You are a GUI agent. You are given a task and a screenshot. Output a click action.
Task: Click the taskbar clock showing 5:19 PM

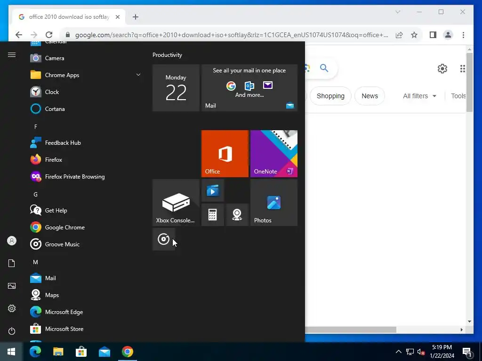pyautogui.click(x=442, y=352)
